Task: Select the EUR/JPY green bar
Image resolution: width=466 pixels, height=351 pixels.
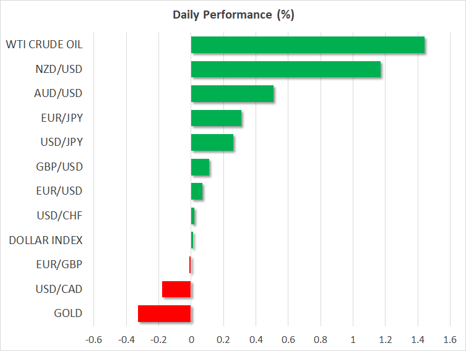Action: pyautogui.click(x=216, y=118)
